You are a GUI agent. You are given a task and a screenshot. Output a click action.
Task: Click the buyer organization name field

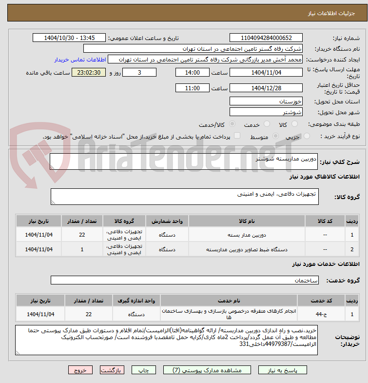coord(193,49)
